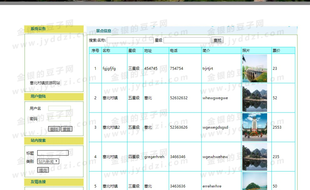This screenshot has width=310, height=190.
Task: Focus the 名称 search input field
Action: point(130,40)
